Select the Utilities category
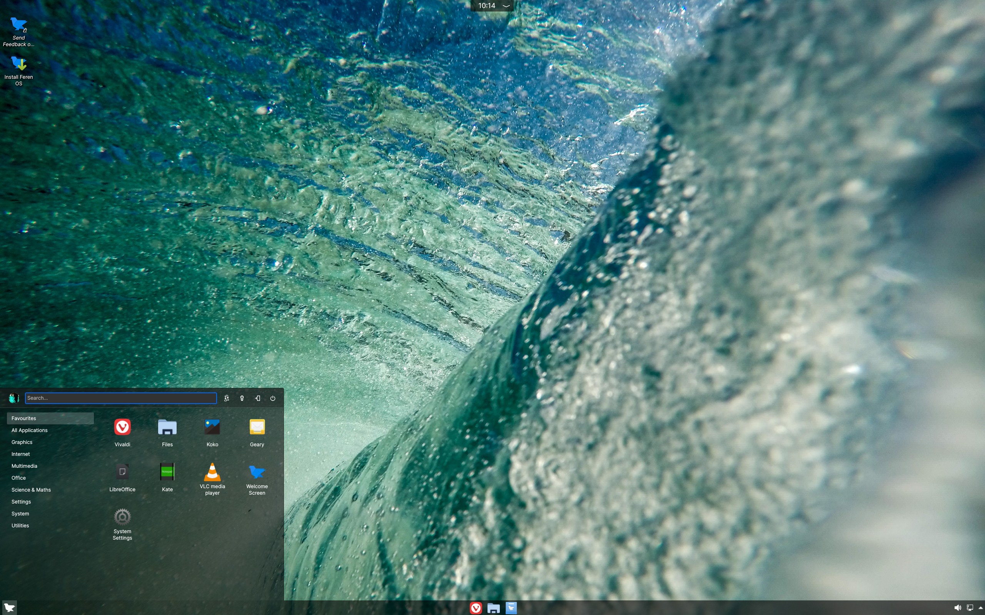Viewport: 985px width, 615px height. tap(50, 525)
